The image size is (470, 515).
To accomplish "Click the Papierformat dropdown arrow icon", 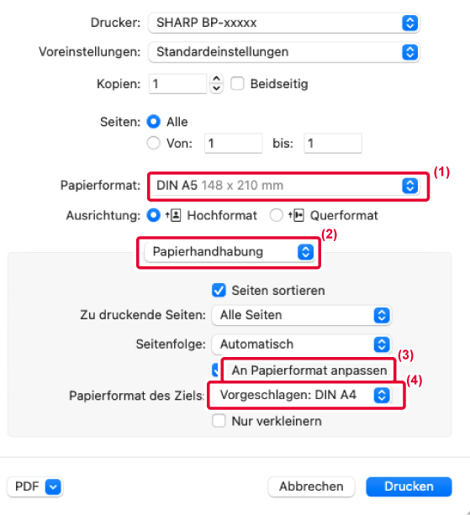I will click(x=409, y=186).
